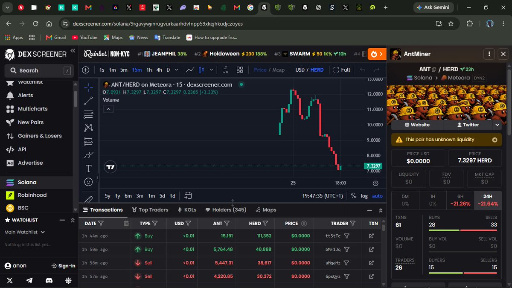The image size is (512, 288).
Task: Toggle chart display to Mcap
Action: coord(278,70)
